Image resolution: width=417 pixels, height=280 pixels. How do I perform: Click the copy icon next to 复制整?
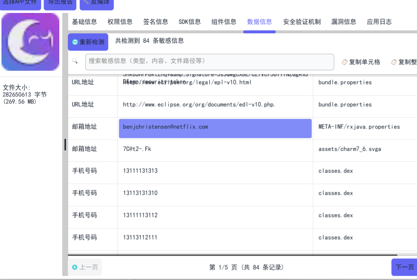[394, 62]
